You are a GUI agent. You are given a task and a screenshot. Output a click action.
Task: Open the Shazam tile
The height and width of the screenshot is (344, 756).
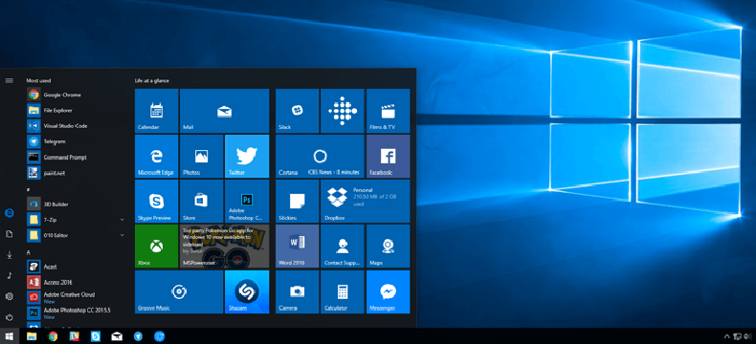pyautogui.click(x=247, y=291)
